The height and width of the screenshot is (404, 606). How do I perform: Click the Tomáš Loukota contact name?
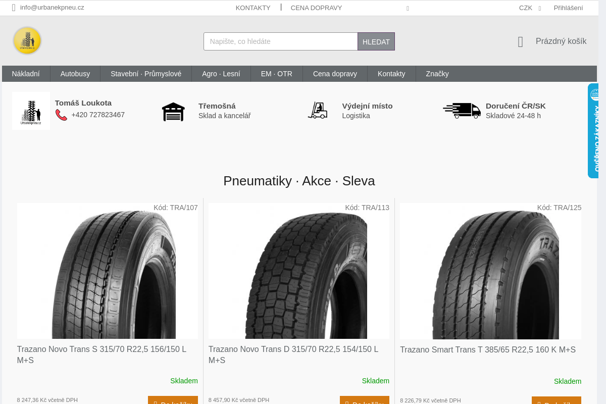pyautogui.click(x=83, y=103)
